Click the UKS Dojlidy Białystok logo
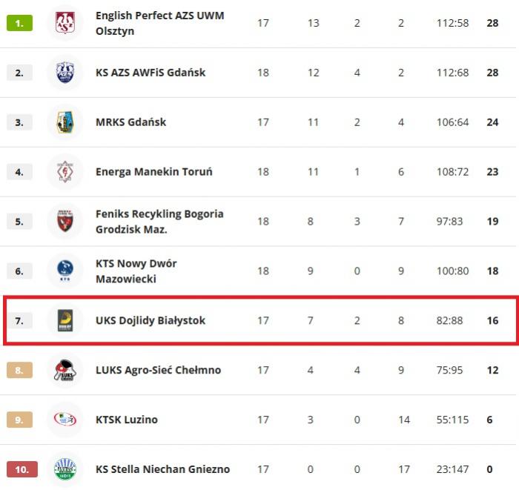This screenshot has height=490, width=519. tap(65, 320)
